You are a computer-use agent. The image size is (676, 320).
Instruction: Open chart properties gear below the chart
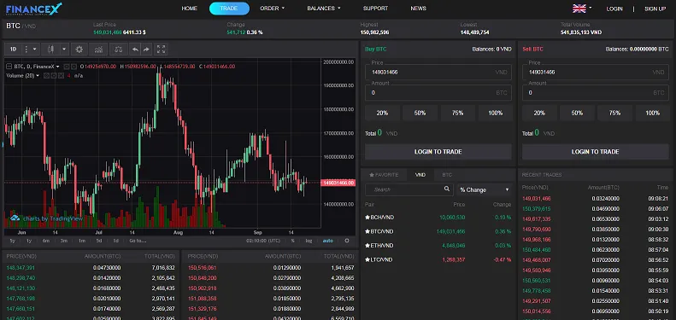coord(347,241)
